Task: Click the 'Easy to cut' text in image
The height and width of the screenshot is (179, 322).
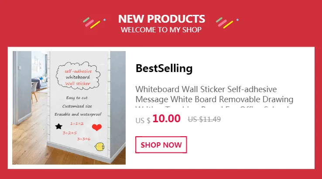Action: [77, 98]
